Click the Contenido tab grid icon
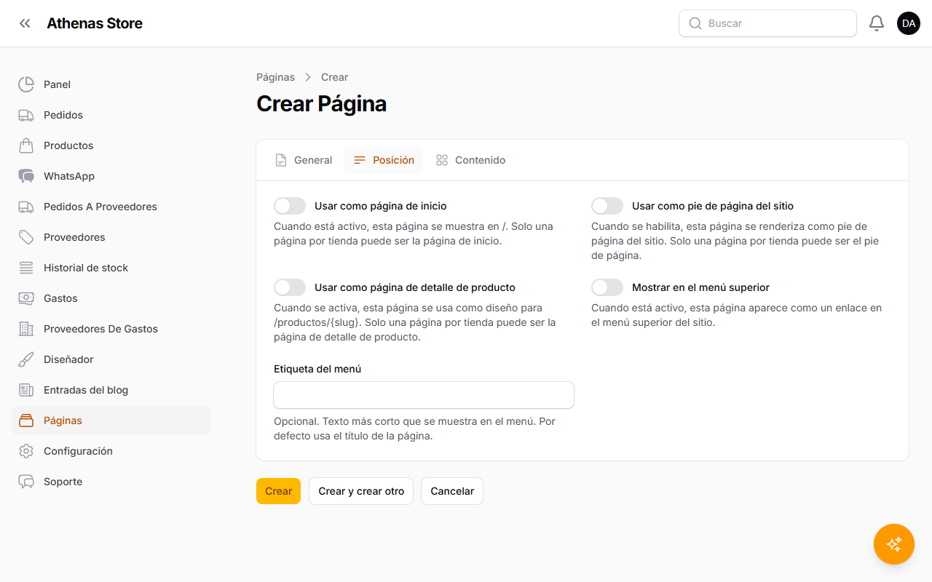 (x=442, y=160)
